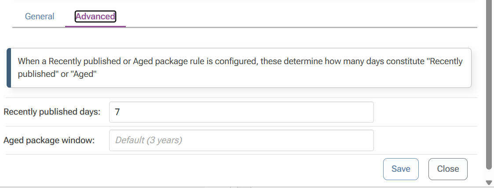Viewport: 494px width, 188px height.
Task: Click the blue accent bar of info box
Action: (9, 68)
